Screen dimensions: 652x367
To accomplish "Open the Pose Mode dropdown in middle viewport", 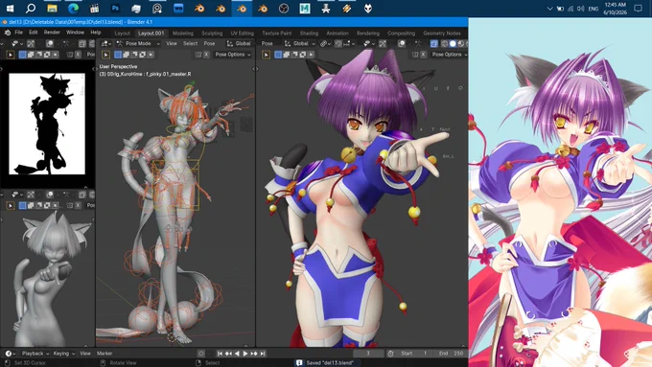I will tap(138, 43).
